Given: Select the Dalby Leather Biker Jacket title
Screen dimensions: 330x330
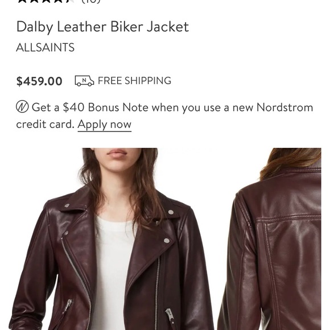Looking at the screenshot, I should pos(102,27).
